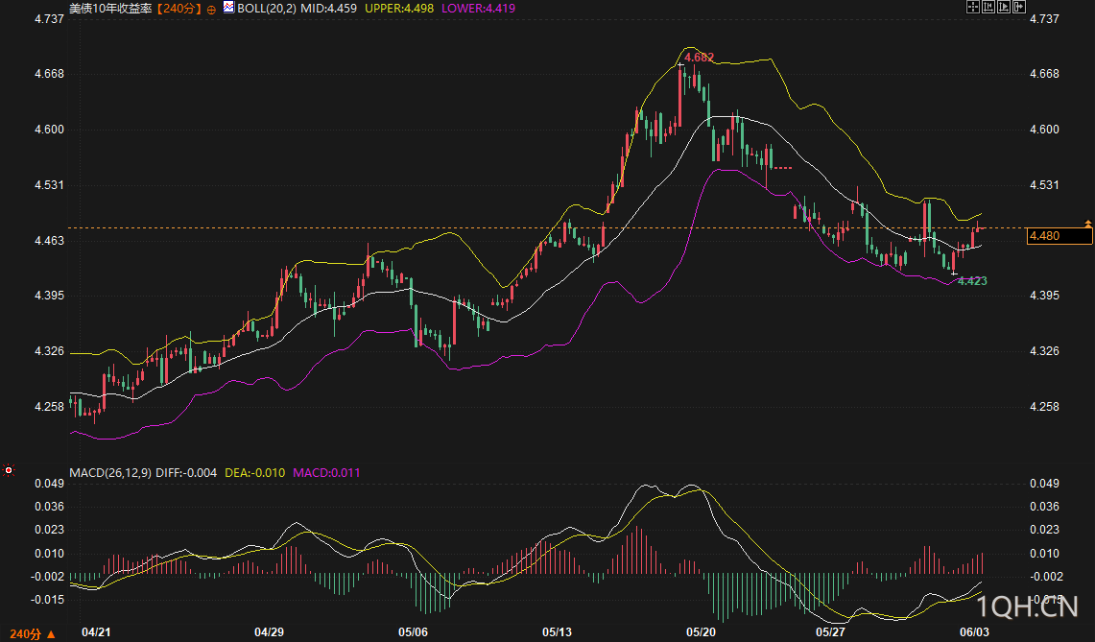Click the 05/27 date label

(830, 632)
